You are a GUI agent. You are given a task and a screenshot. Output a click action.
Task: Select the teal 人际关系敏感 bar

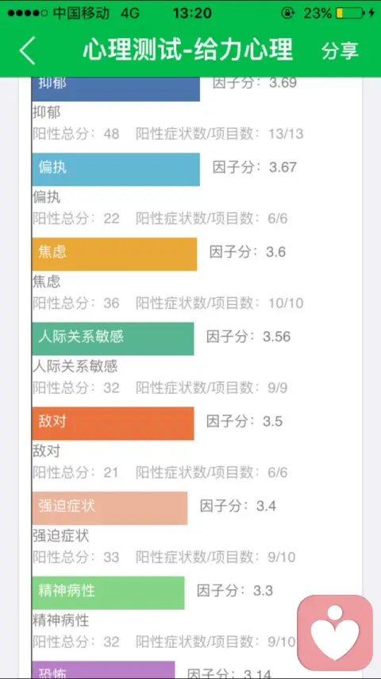tap(113, 338)
